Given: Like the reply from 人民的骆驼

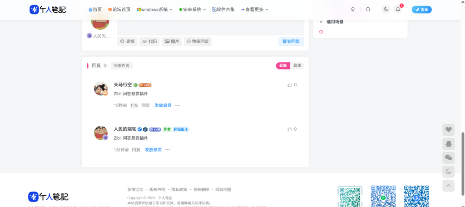Looking at the screenshot, I should coord(290,129).
